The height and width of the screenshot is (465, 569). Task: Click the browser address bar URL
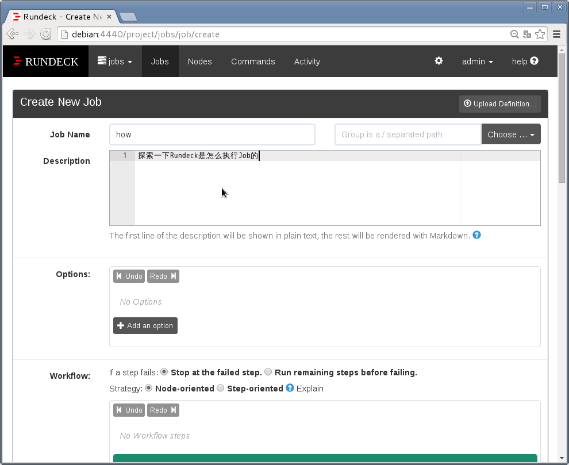tap(145, 34)
